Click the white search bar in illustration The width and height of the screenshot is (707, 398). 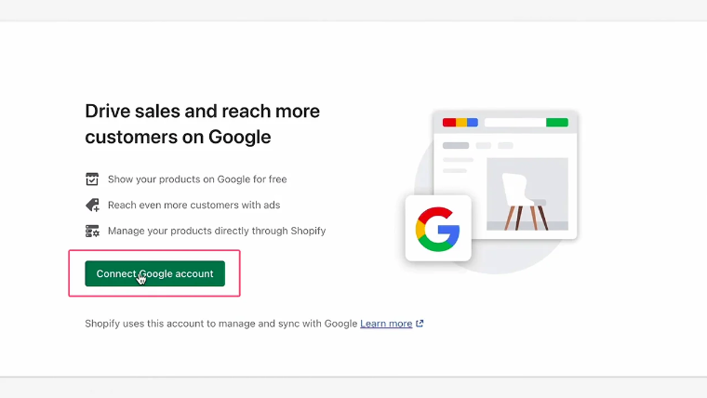514,122
